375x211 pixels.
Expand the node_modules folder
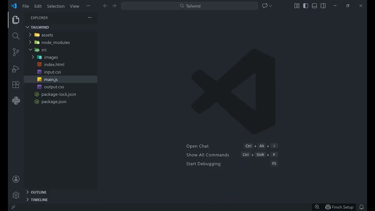coord(30,42)
